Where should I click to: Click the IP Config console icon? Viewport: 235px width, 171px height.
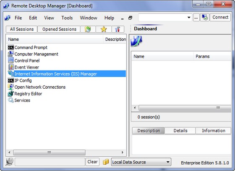[x=10, y=81]
